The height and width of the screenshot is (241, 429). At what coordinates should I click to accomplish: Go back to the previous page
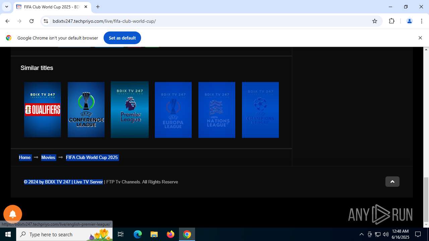[7, 21]
